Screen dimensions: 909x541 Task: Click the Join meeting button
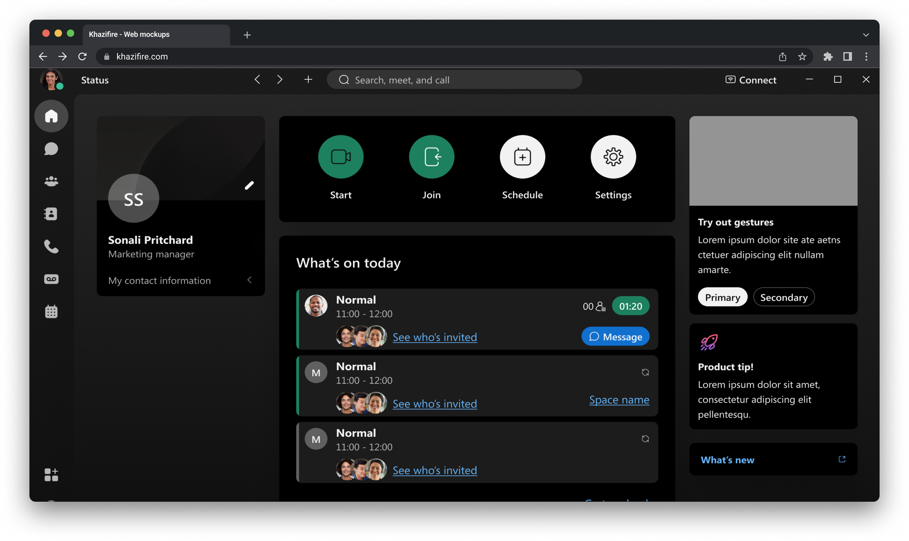point(432,157)
